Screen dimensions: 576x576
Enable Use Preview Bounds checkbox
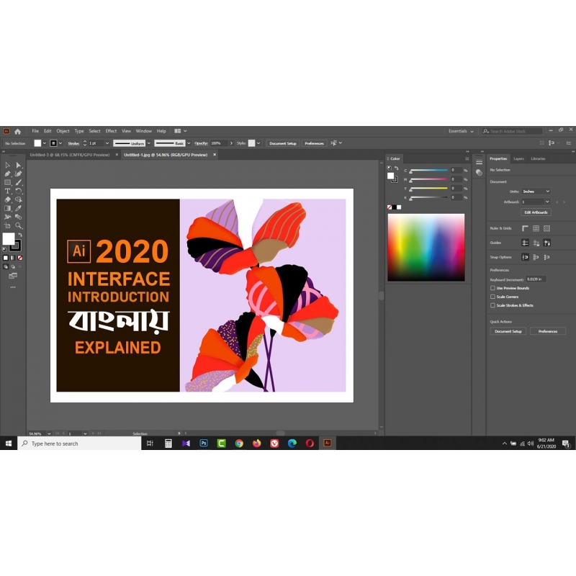(x=493, y=288)
